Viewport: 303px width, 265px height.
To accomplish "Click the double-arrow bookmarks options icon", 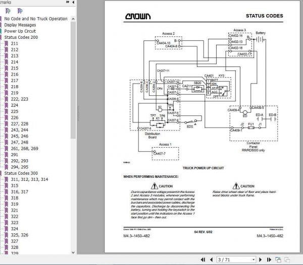I will pos(68,2).
